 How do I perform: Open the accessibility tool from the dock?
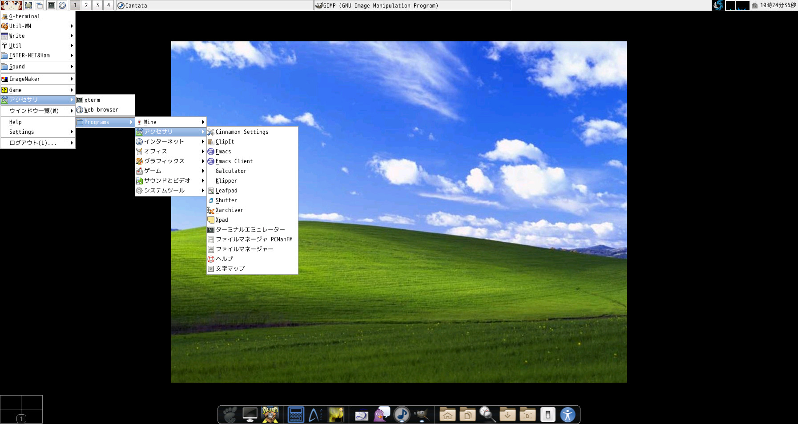pyautogui.click(x=568, y=414)
